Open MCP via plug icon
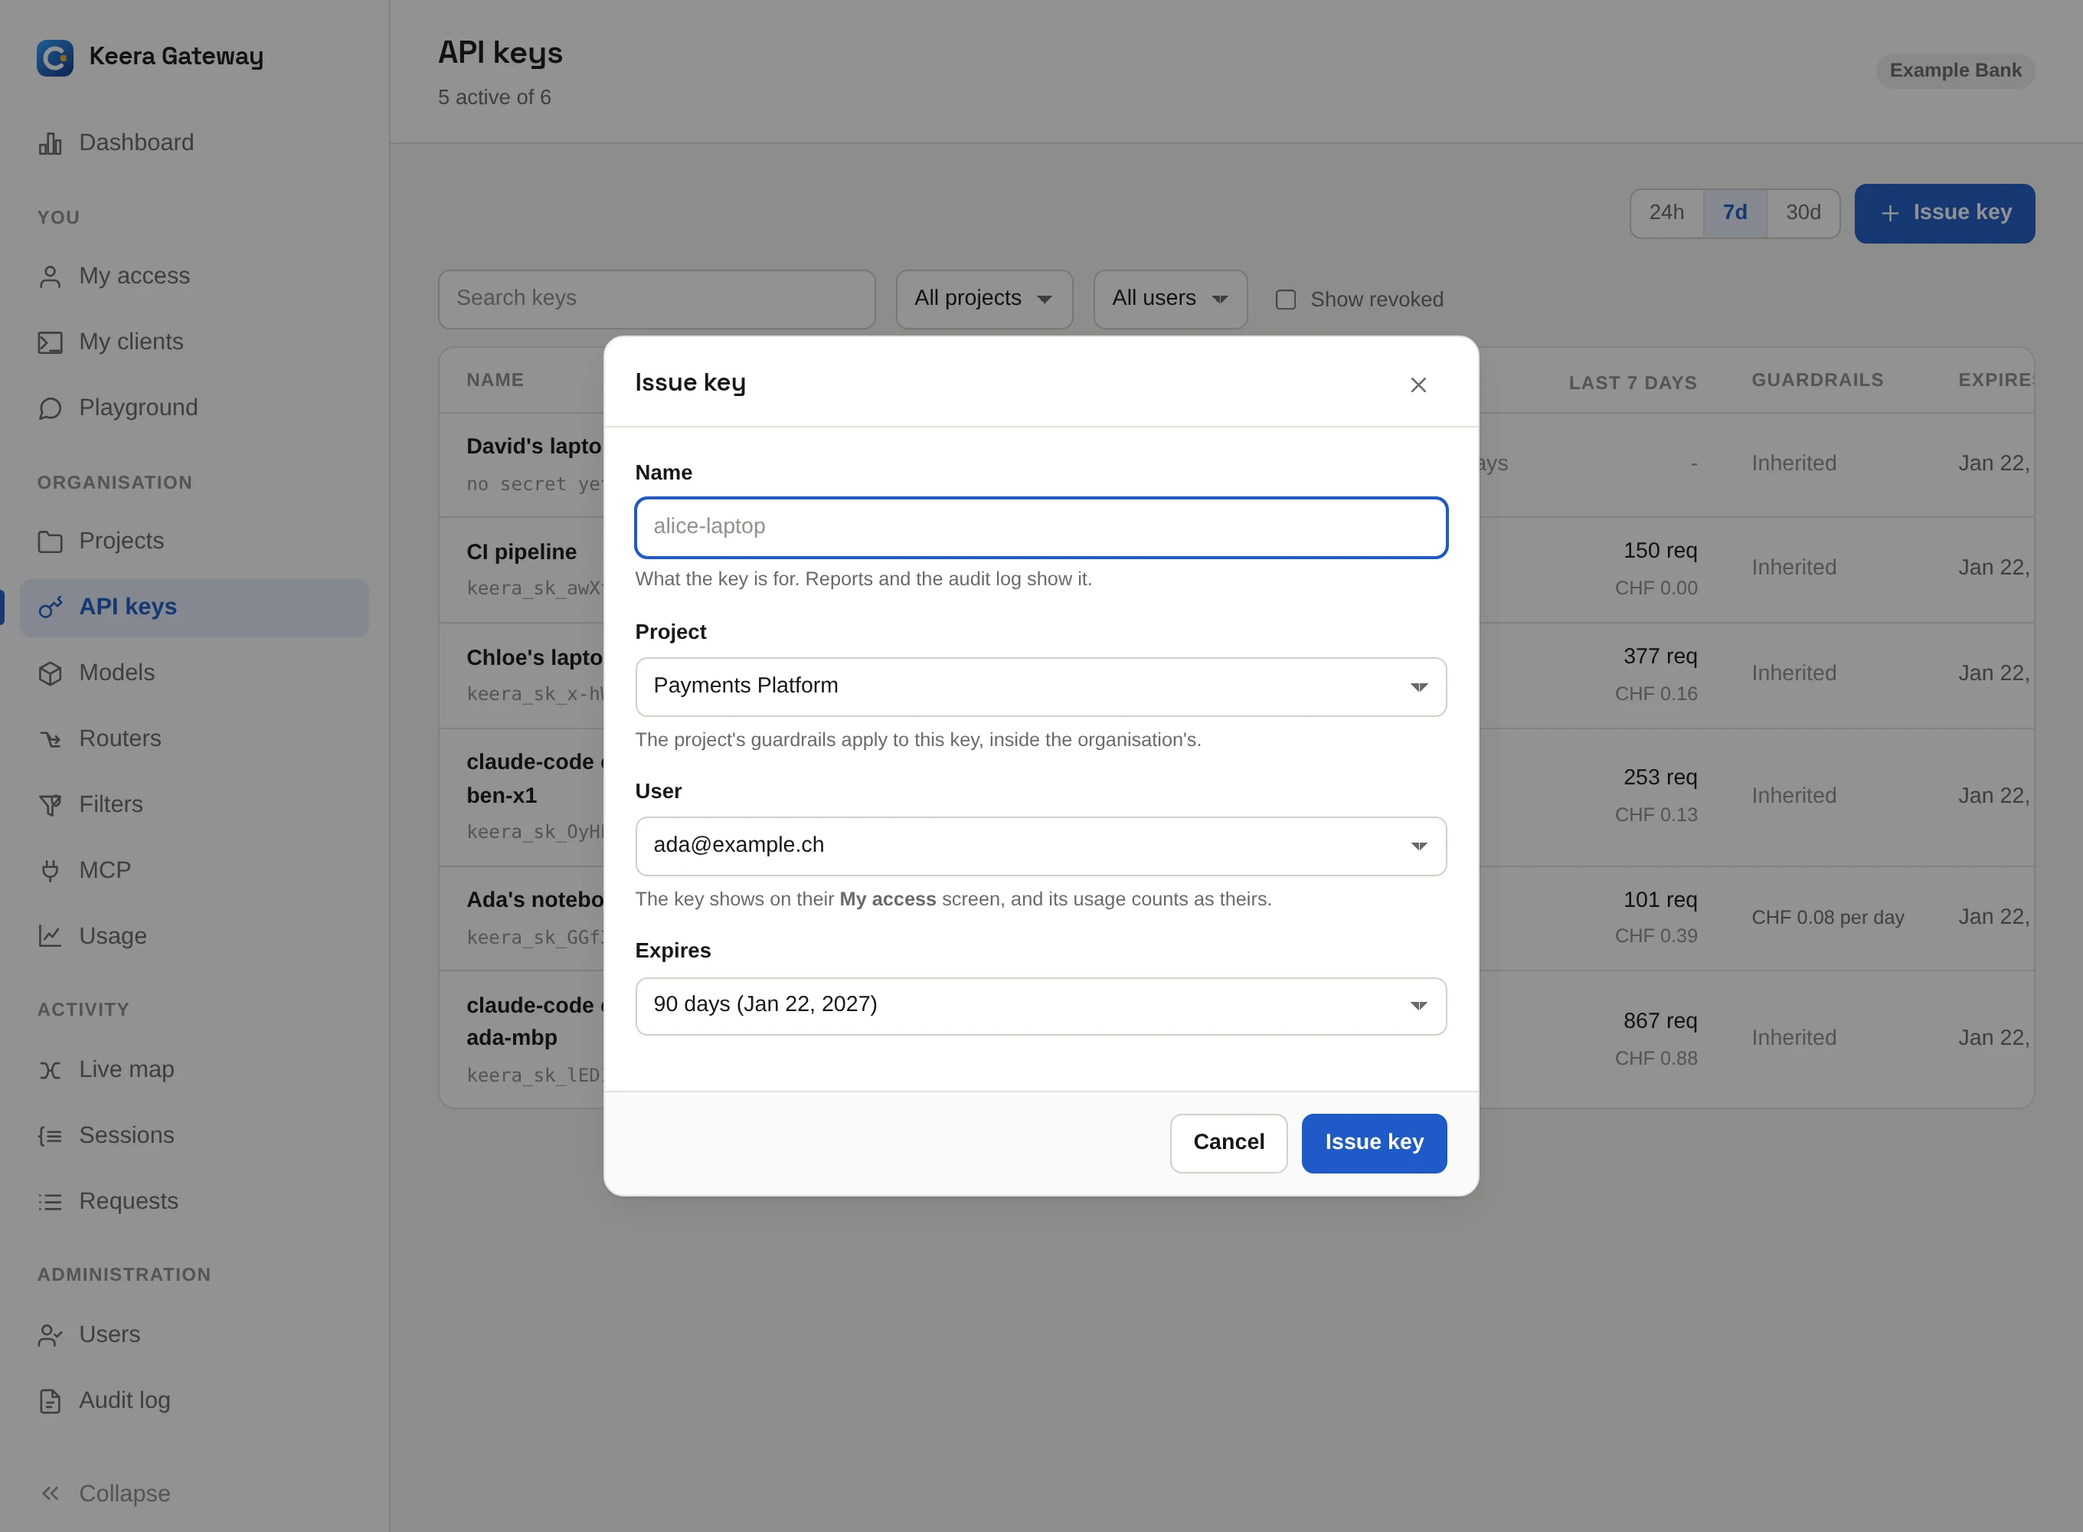 [50, 871]
